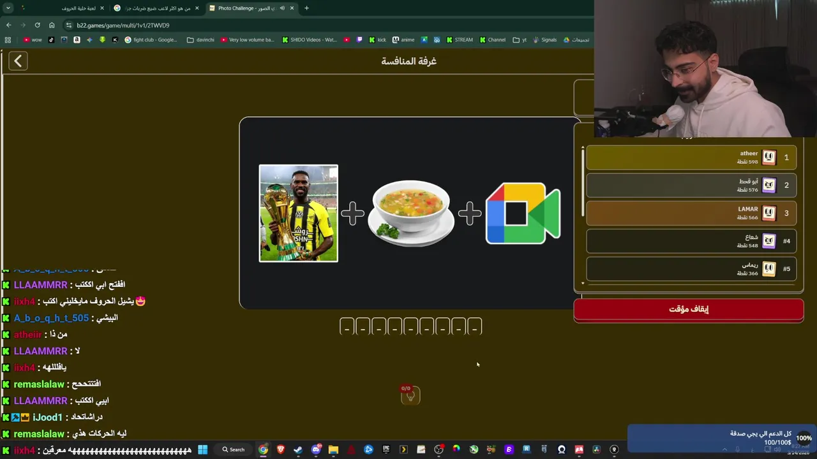
Task: Open Google Chrome in the taskbar
Action: point(263,449)
